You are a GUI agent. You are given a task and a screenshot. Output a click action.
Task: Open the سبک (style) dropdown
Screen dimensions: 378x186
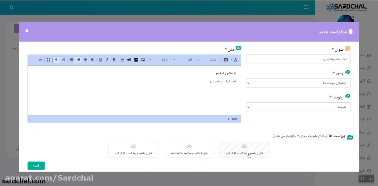pyautogui.click(x=207, y=60)
